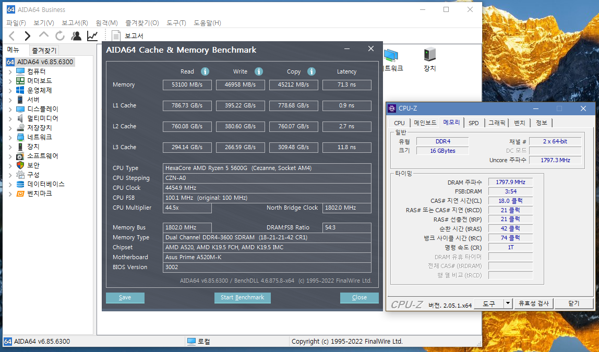Click the Memory Read 53100 MB/s field
This screenshot has width=599, height=352.
[x=187, y=85]
